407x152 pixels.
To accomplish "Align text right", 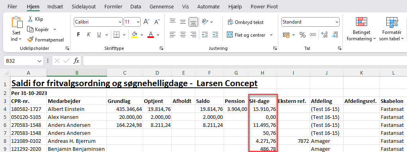I will 193,34.
